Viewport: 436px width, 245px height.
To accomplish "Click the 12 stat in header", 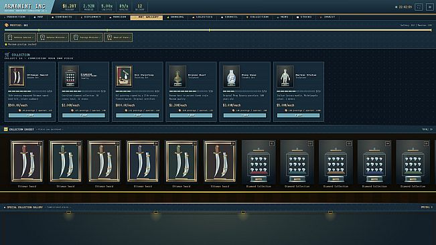I will pos(140,7).
